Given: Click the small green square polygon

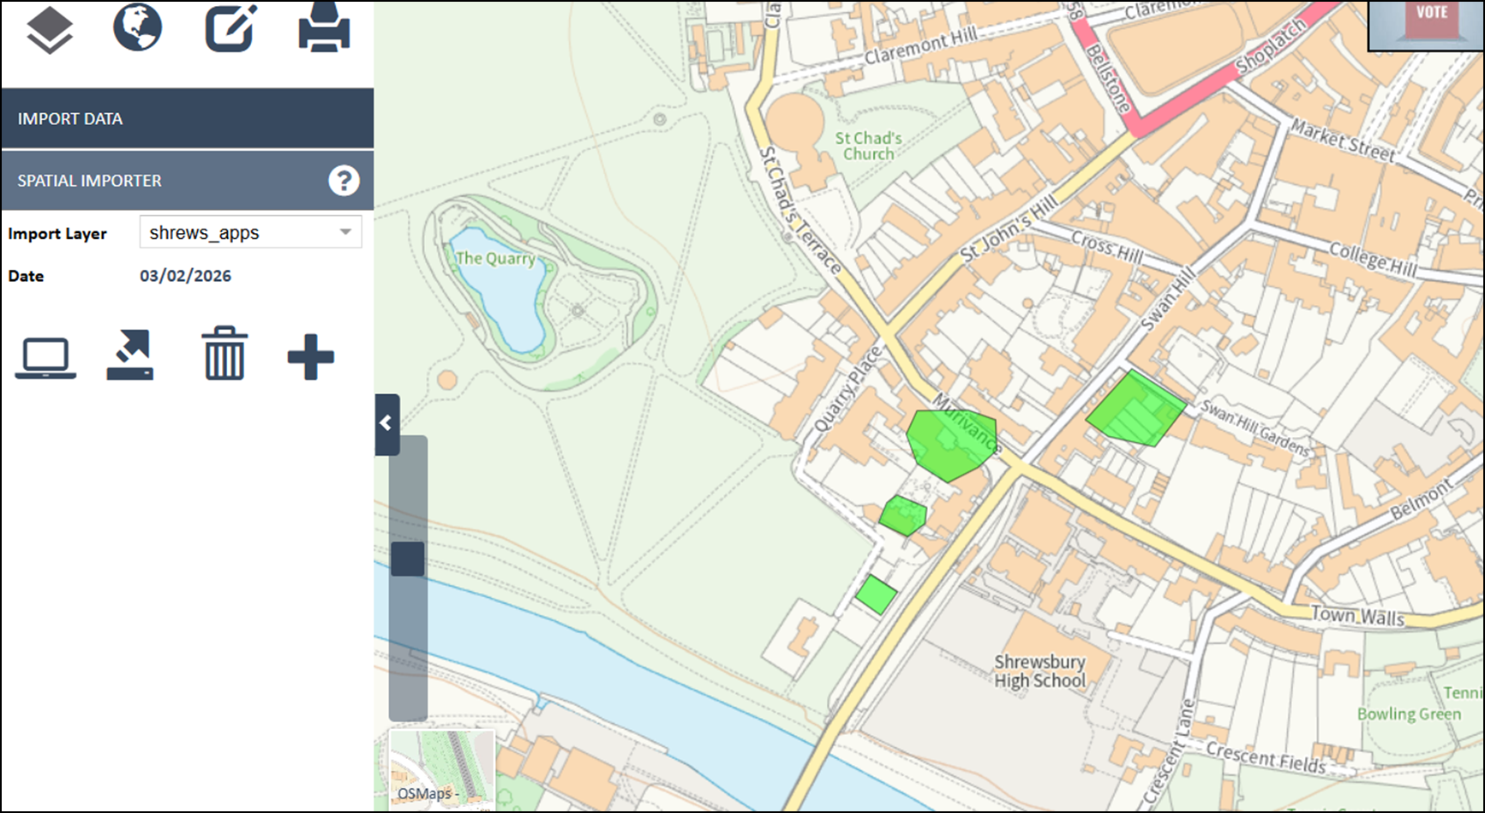Looking at the screenshot, I should point(876,595).
